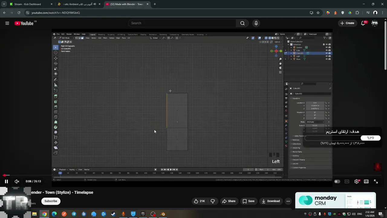Click the Save button
Image resolution: width=387 pixels, height=218 pixels.
[249, 201]
